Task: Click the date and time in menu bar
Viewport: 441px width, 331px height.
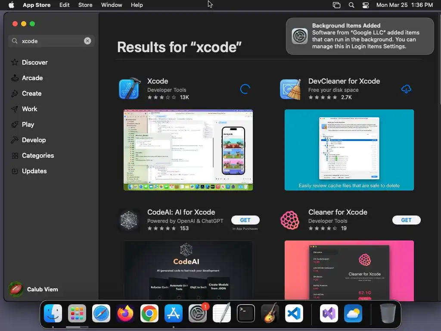Action: point(404,5)
